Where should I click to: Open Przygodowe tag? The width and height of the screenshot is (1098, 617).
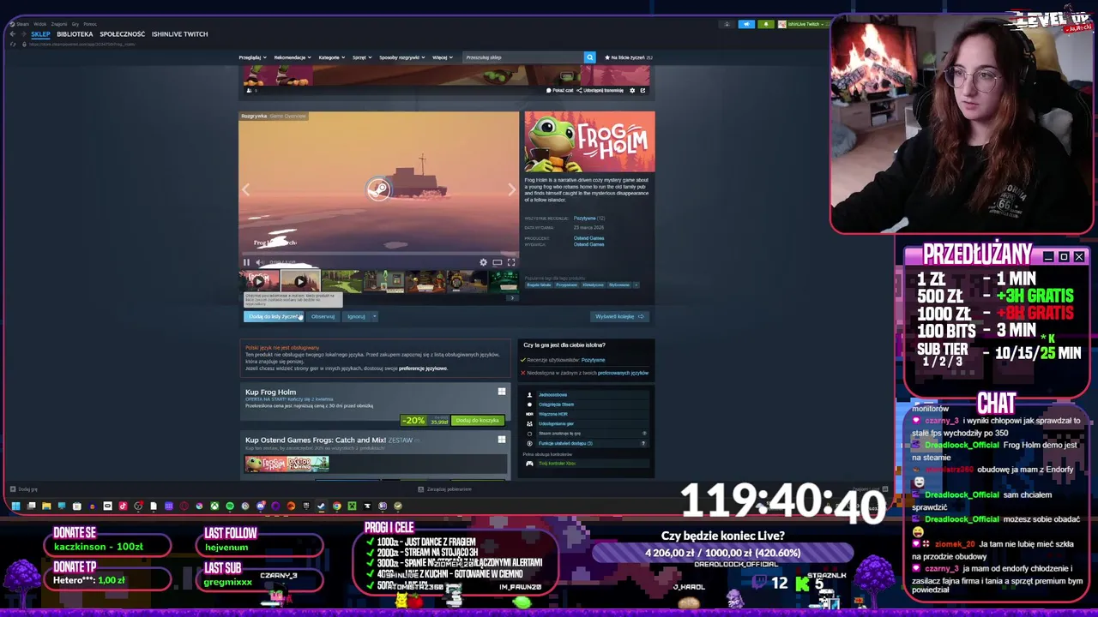pos(566,285)
